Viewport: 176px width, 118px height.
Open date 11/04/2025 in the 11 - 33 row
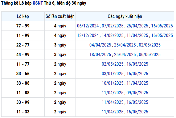[x=113, y=112]
